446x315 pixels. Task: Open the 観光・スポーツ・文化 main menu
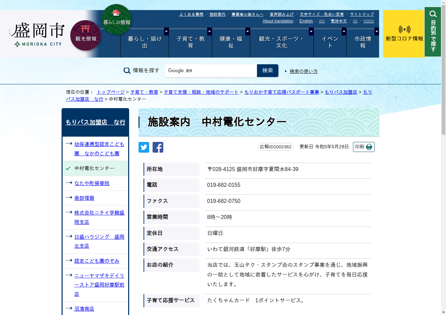282,43
